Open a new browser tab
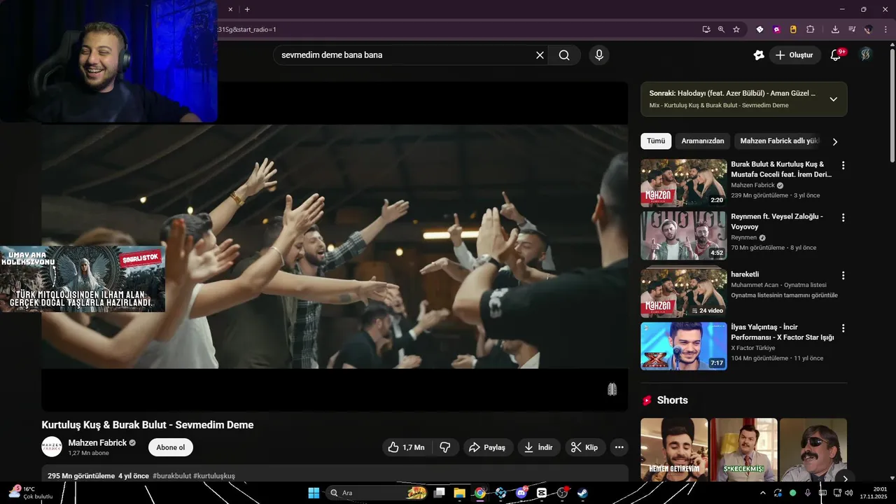Screen dimensions: 896x504 [247, 9]
